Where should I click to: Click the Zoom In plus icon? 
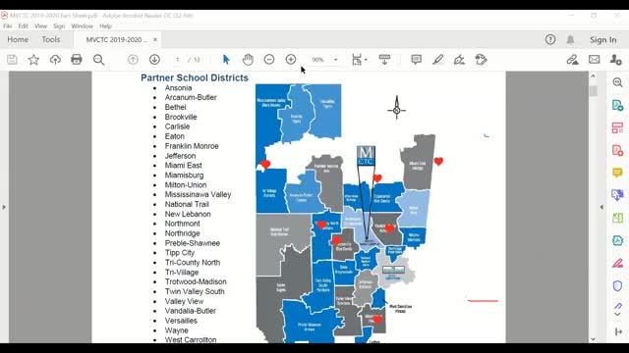291,60
